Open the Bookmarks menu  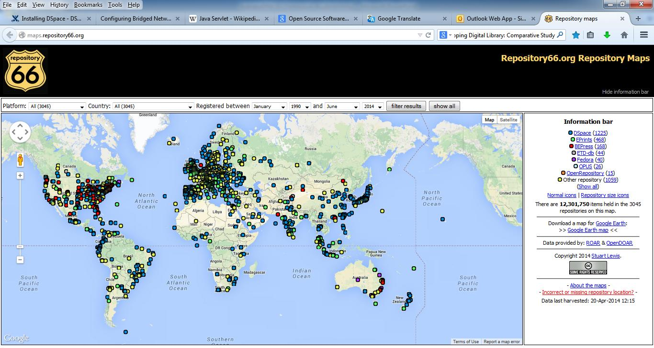coord(88,4)
